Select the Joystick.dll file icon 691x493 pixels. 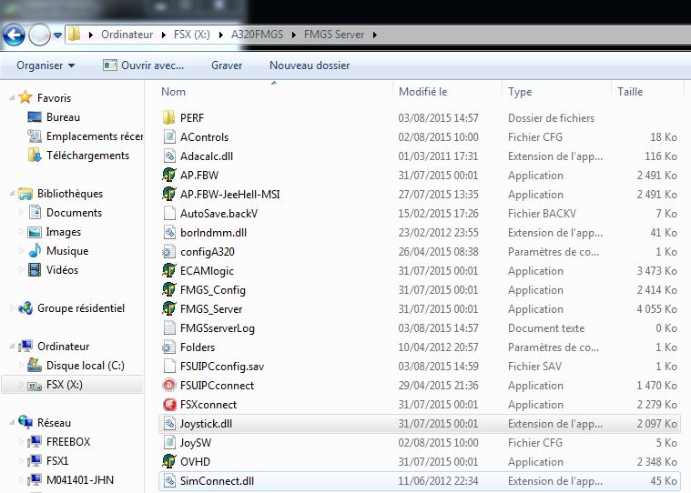(x=169, y=424)
